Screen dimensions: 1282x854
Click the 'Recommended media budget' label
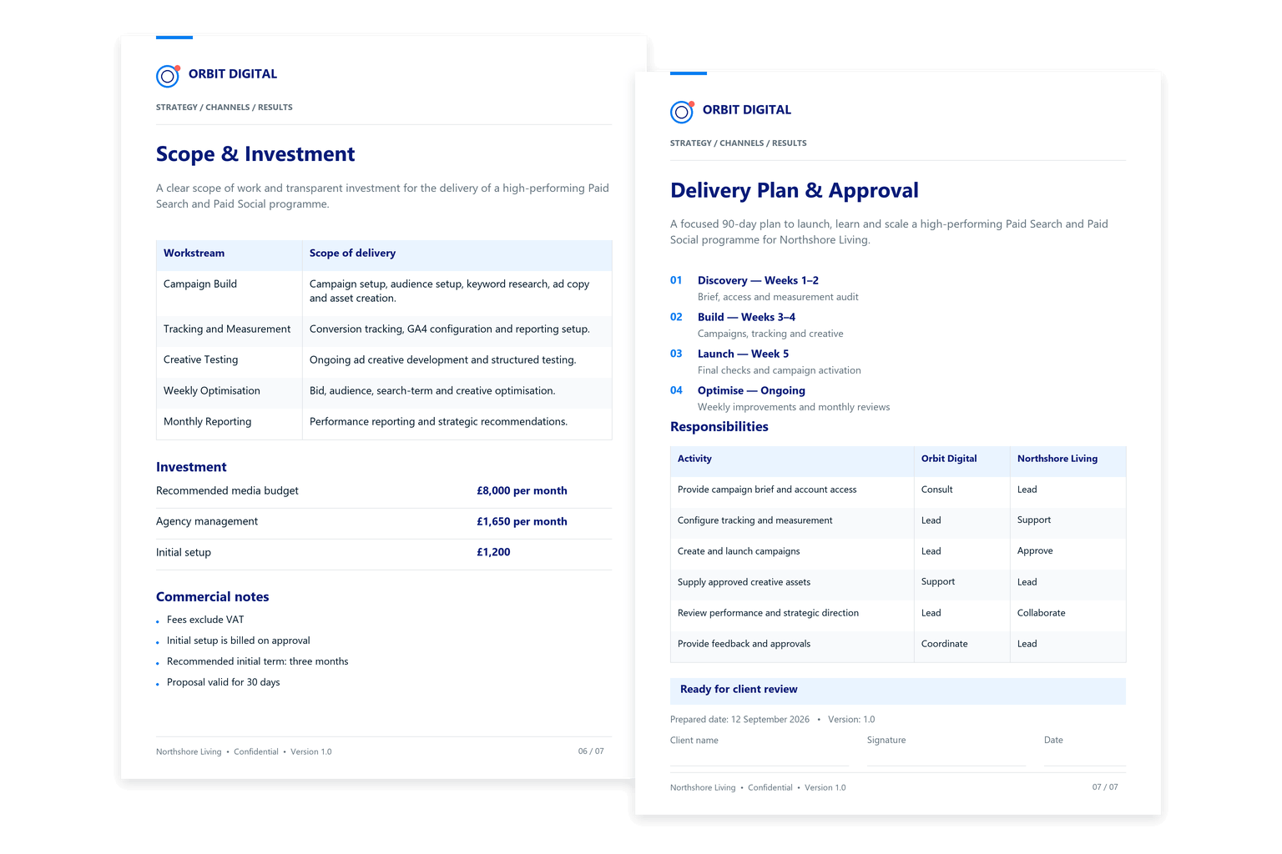coord(227,491)
